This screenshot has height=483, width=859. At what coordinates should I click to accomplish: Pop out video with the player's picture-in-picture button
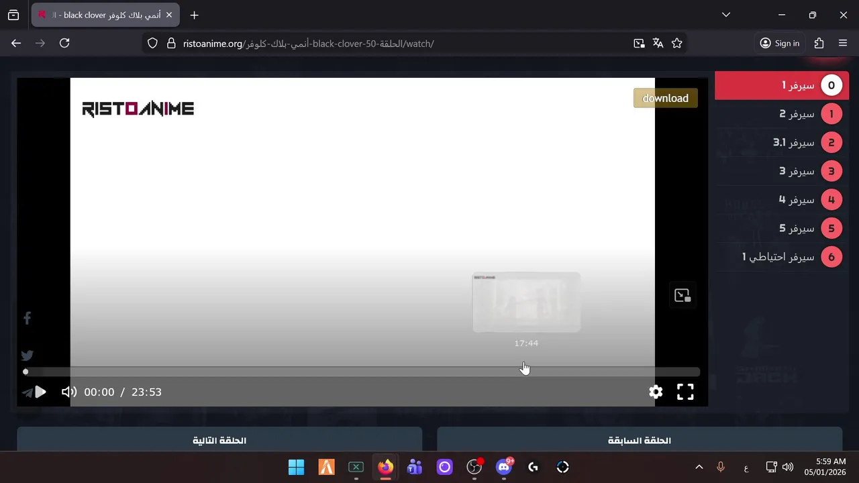click(683, 296)
